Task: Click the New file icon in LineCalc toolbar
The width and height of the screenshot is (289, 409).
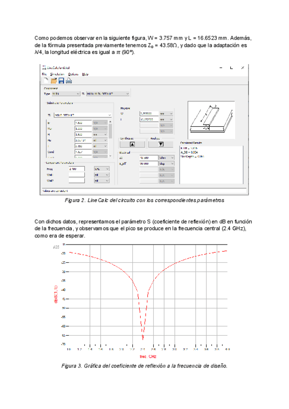Action: click(x=46, y=81)
